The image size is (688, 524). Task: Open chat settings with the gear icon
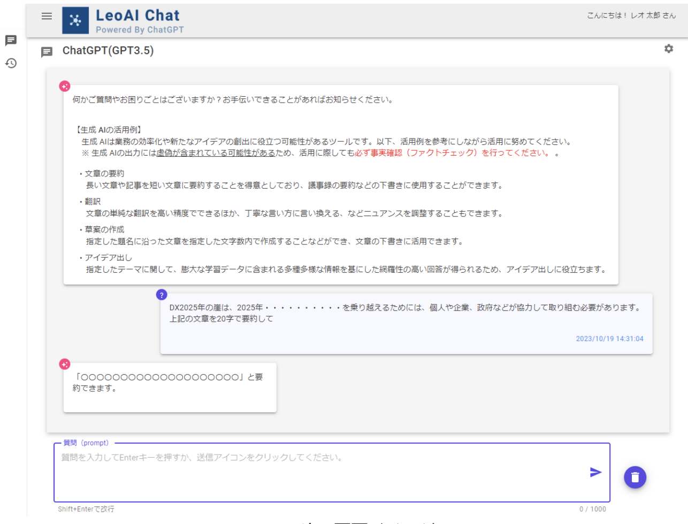coord(669,49)
